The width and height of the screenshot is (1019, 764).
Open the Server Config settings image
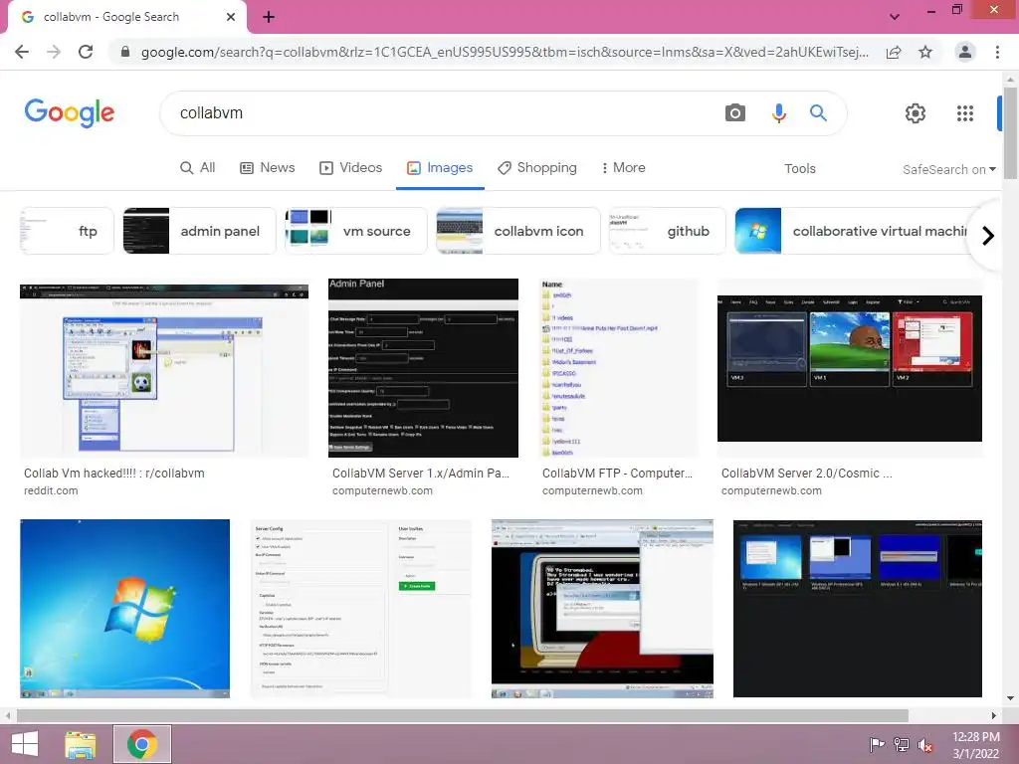(x=360, y=608)
